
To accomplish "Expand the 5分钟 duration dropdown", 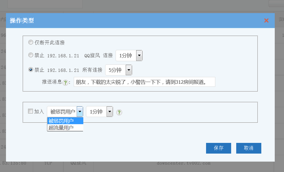I will pos(128,70).
